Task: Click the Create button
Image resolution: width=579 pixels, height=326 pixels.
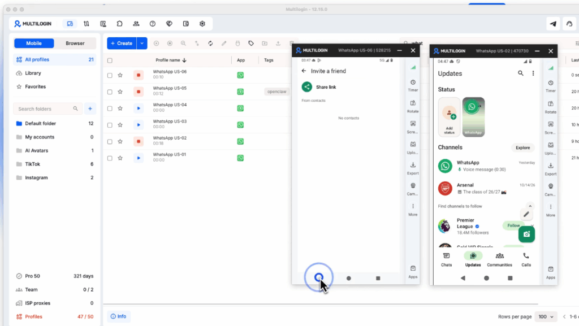Action: (x=122, y=43)
